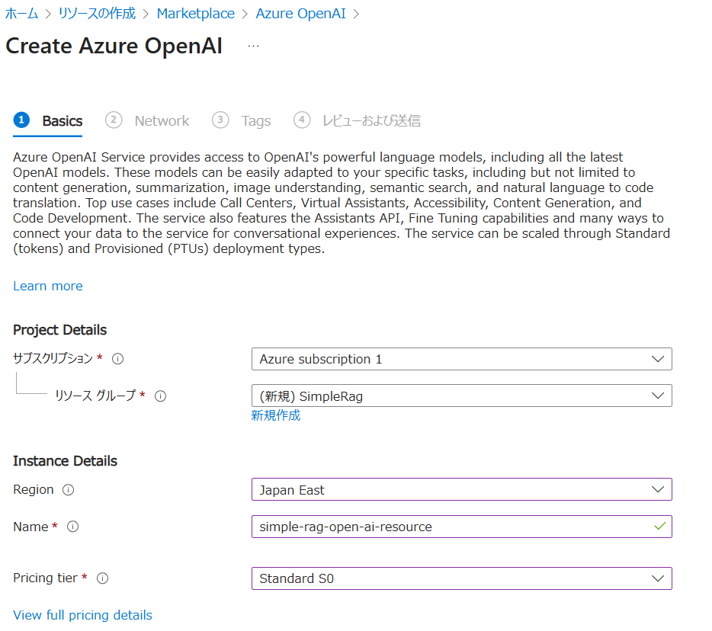Open the Azure OpenAI breadcrumb
This screenshot has width=712, height=631.
[x=300, y=14]
